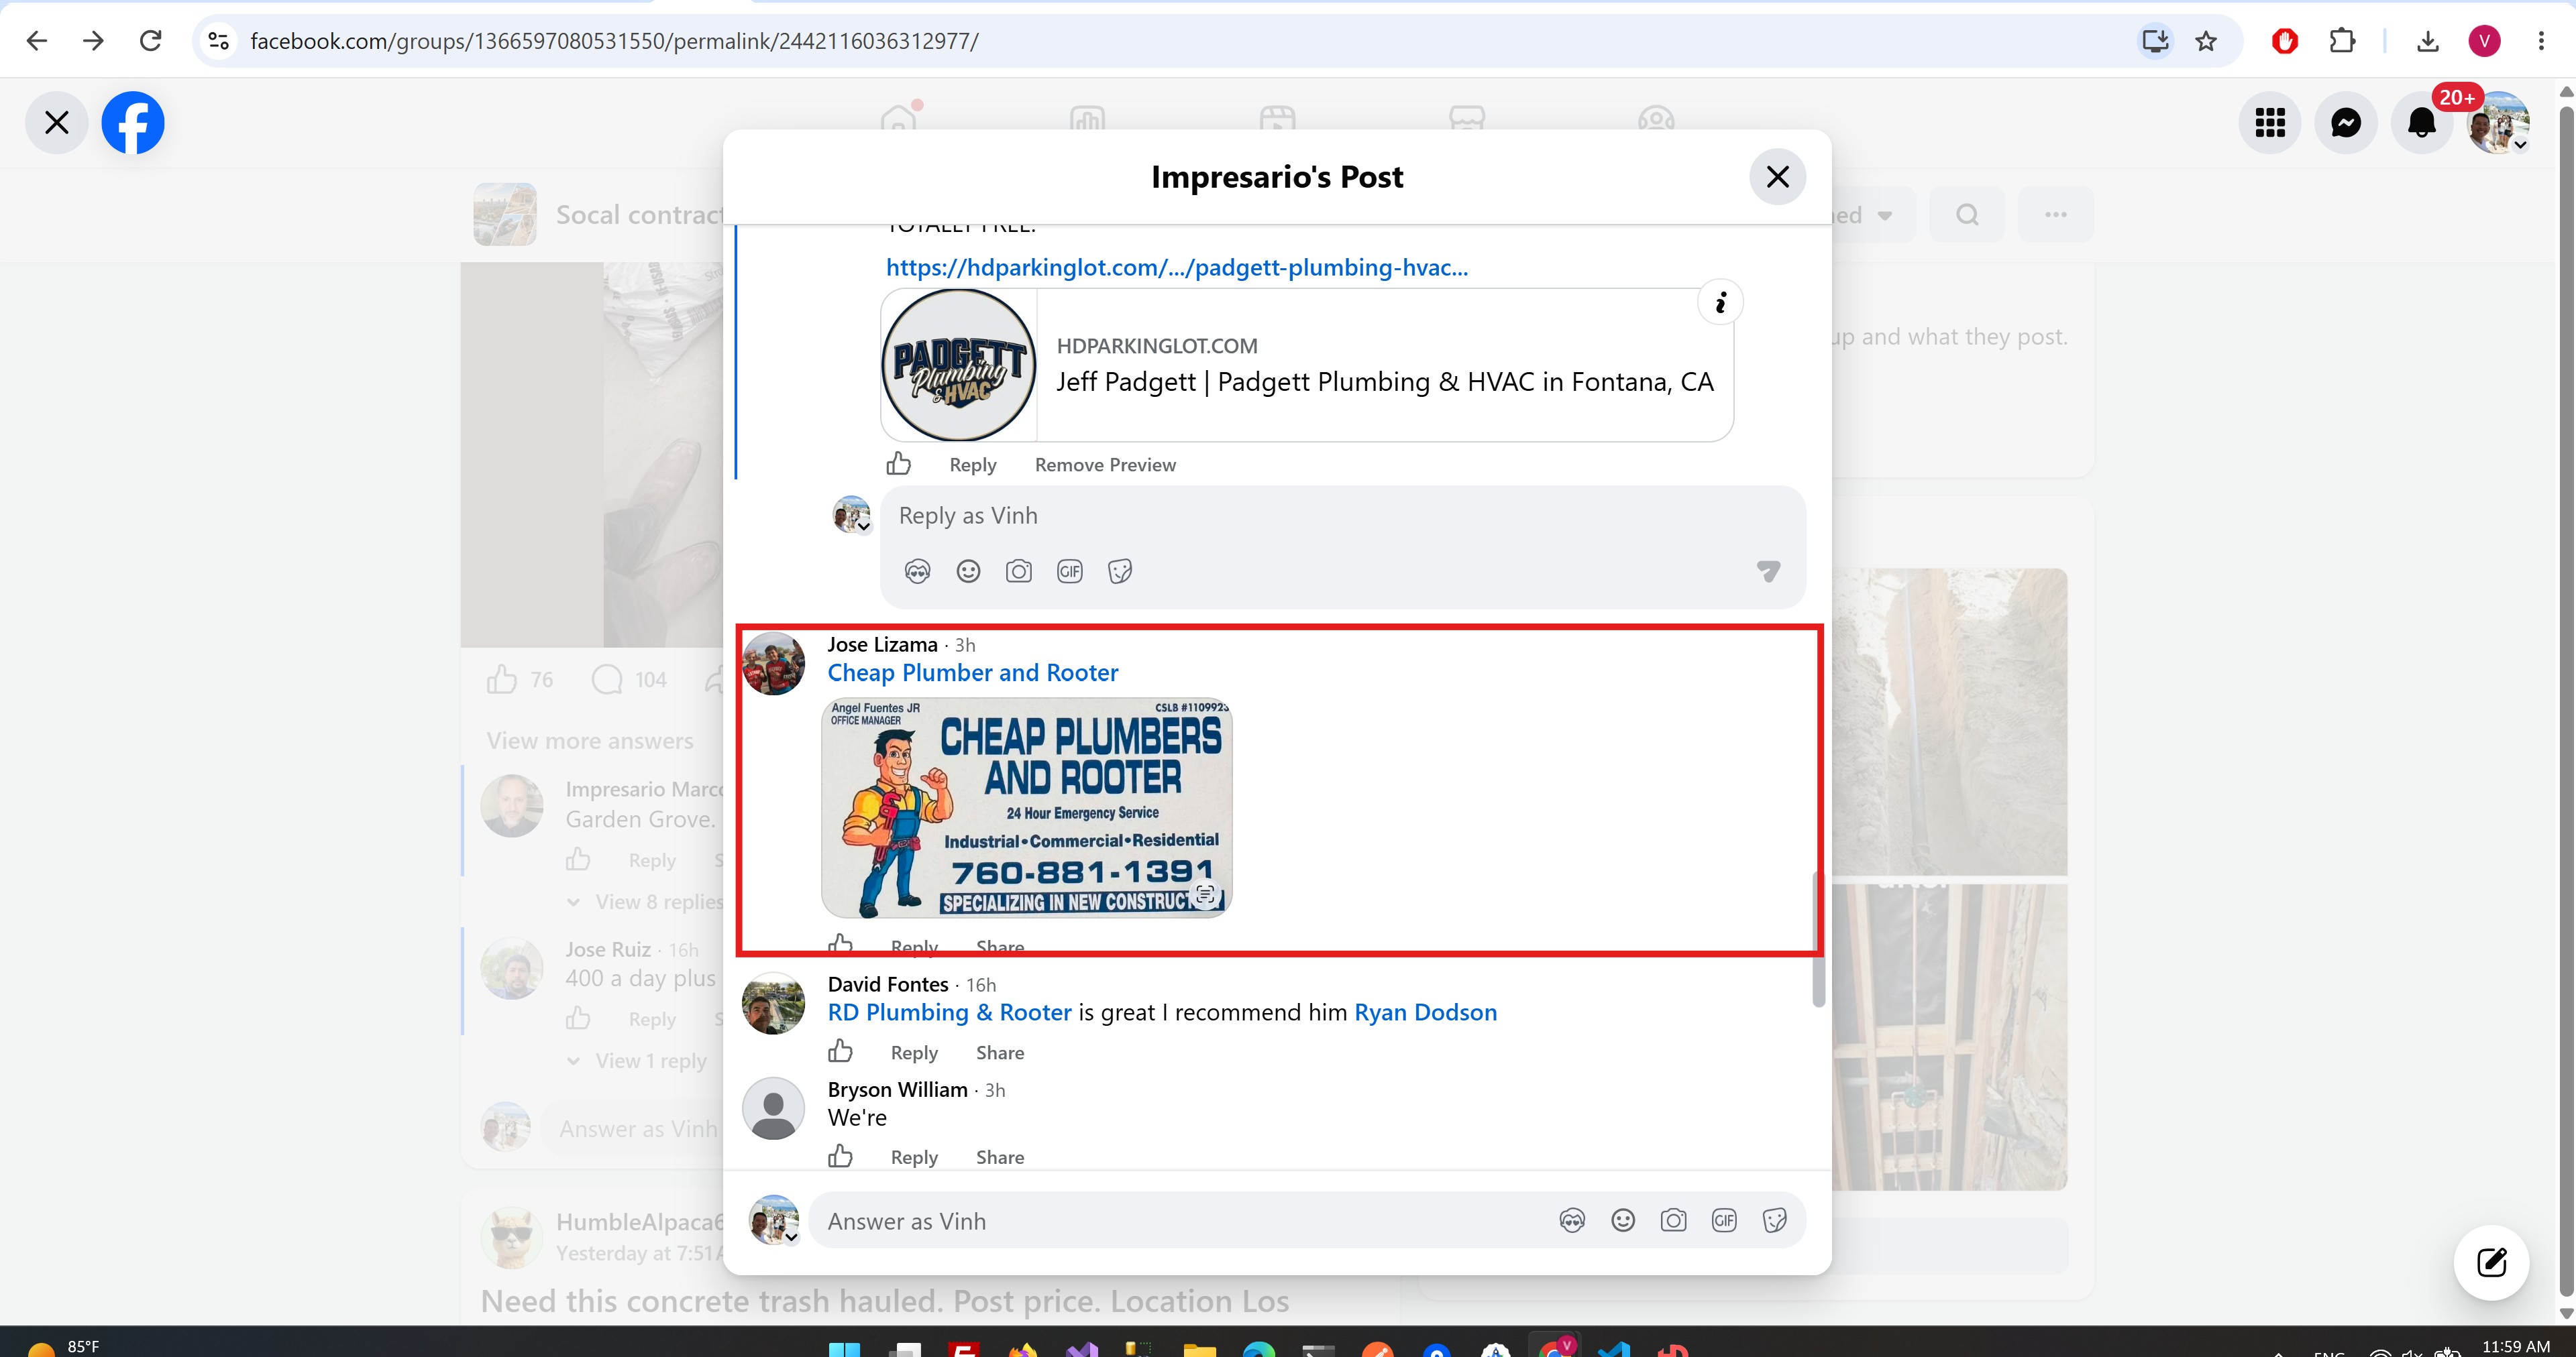The height and width of the screenshot is (1357, 2576).
Task: Insert avatar sticker in Reply as Vinh box
Action: pos(917,572)
